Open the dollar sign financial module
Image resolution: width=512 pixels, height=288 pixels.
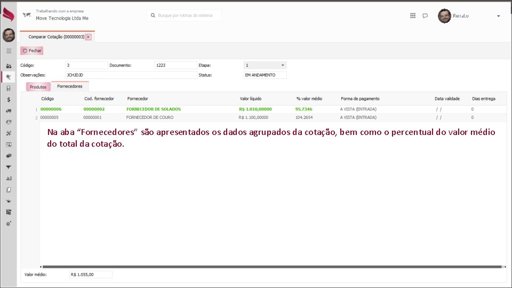[9, 100]
